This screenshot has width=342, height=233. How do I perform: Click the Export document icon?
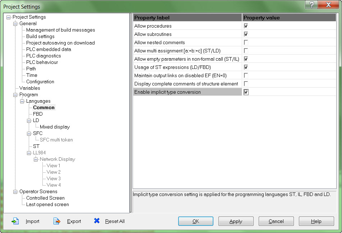click(57, 221)
